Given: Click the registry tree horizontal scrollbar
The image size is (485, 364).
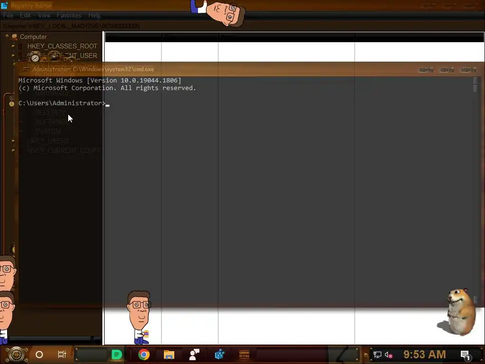Looking at the screenshot, I should (50, 339).
